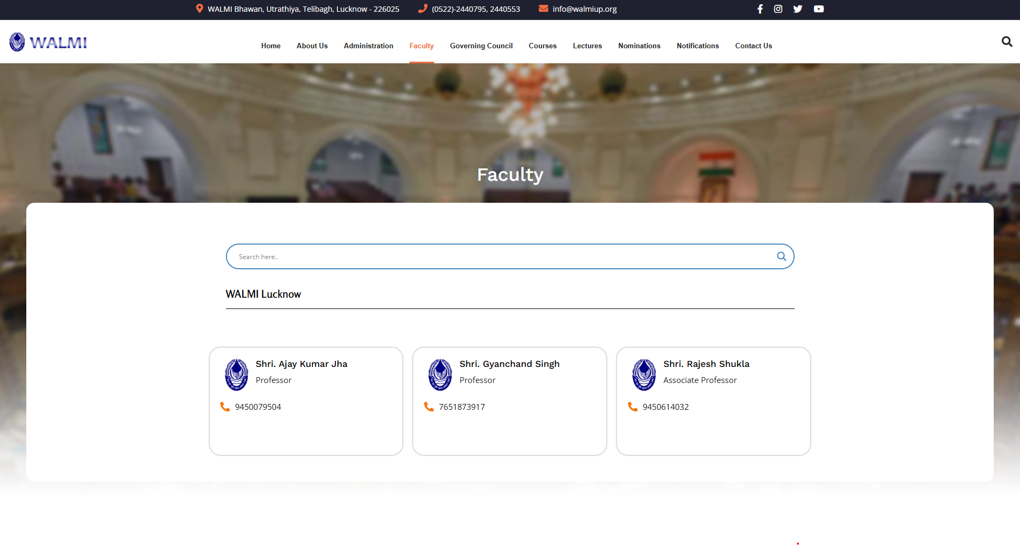Click the WALMI logo in the header
This screenshot has width=1020, height=545.
pyautogui.click(x=48, y=42)
